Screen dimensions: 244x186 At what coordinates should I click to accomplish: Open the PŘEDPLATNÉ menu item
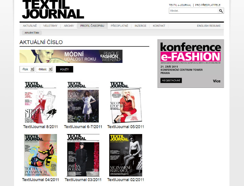119,26
